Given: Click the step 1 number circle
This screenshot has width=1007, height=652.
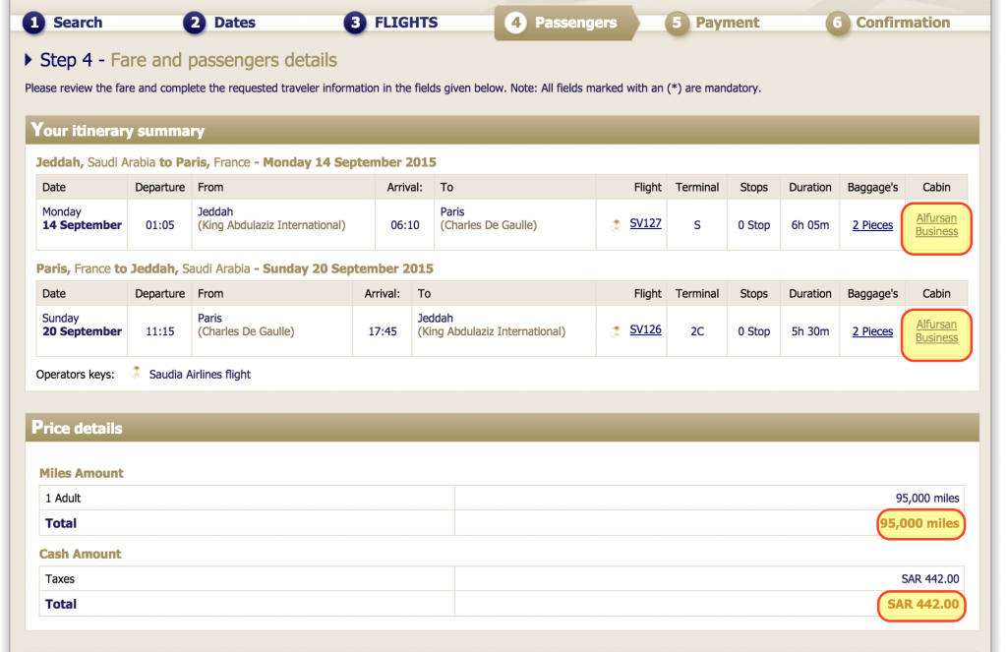Looking at the screenshot, I should click(34, 23).
